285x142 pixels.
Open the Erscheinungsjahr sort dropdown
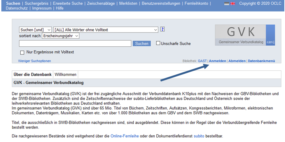(61, 36)
